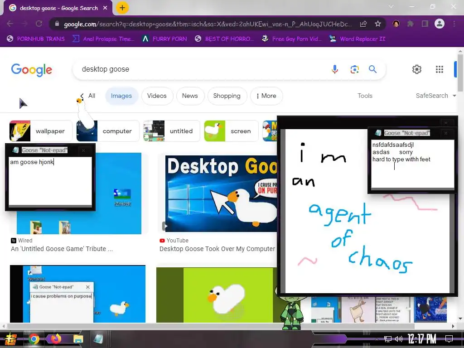The width and height of the screenshot is (464, 348).
Task: Open the notification center icon
Action: click(x=449, y=339)
